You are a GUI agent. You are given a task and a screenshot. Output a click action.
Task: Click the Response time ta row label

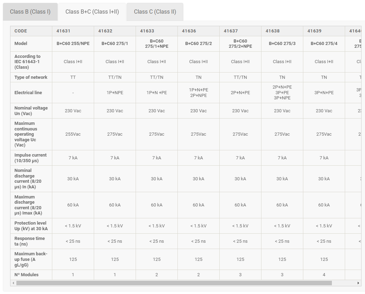pyautogui.click(x=30, y=241)
